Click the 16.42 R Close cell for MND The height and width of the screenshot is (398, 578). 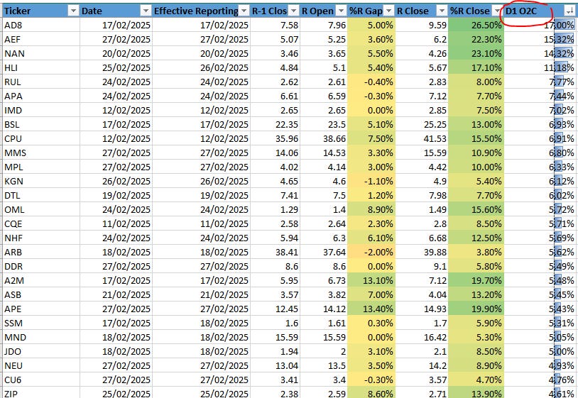[x=422, y=337]
